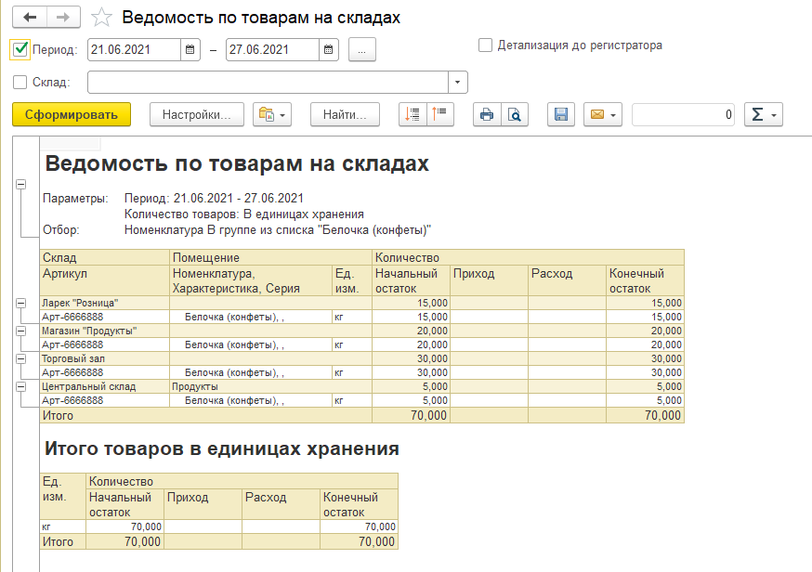Select the Центральный склад cell
The image size is (812, 572).
tap(105, 386)
